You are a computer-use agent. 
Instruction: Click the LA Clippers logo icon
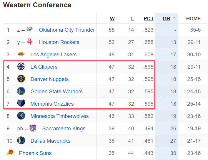click(21, 67)
